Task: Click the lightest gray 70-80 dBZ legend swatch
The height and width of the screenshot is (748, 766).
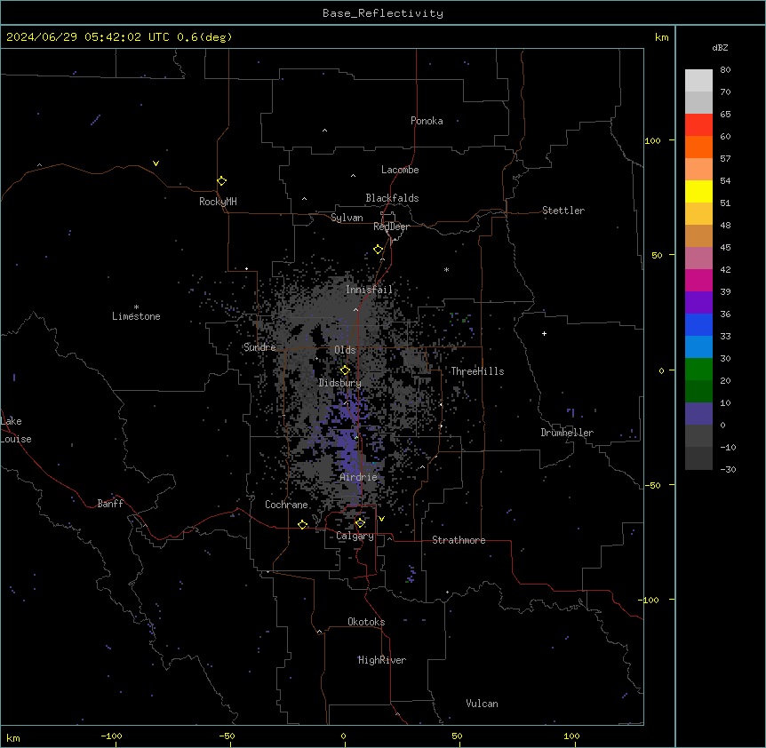Action: tap(698, 81)
